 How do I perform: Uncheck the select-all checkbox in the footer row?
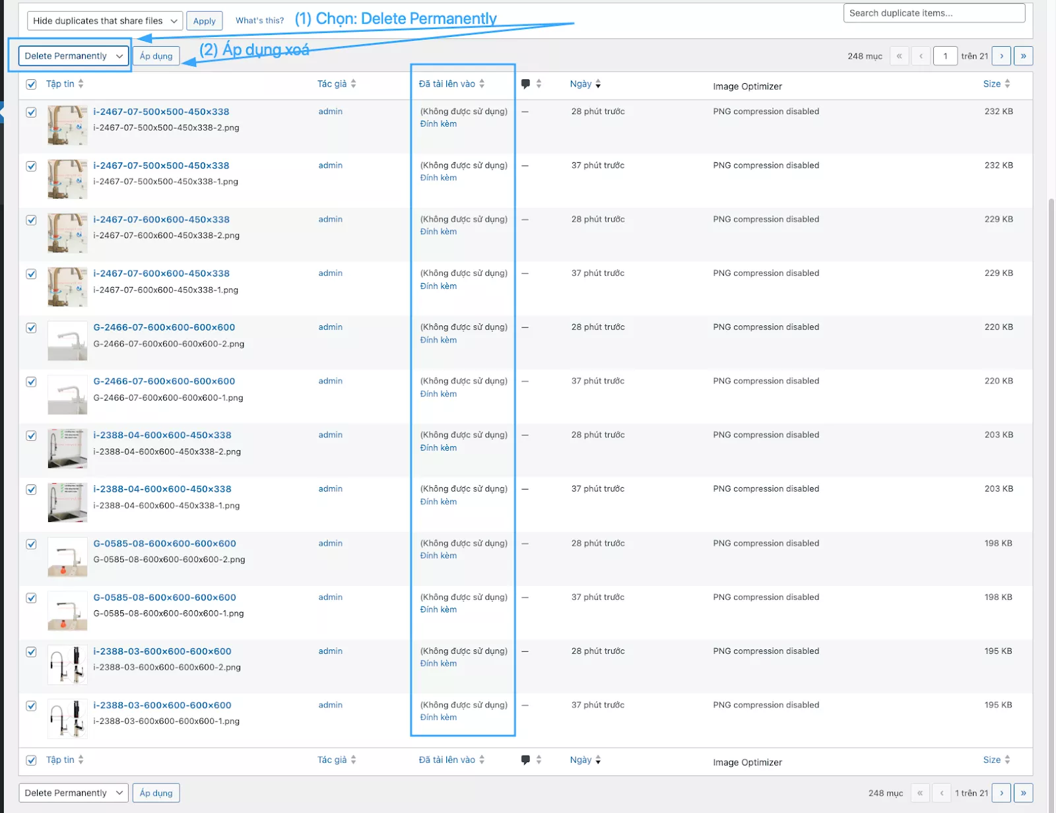[x=31, y=760]
